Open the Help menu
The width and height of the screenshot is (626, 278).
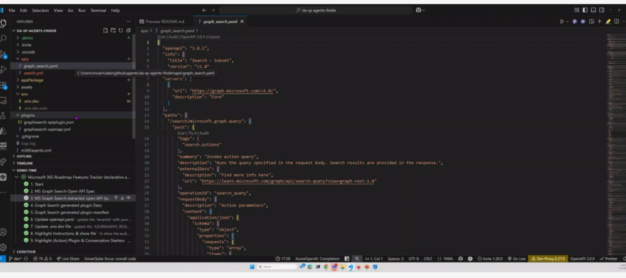click(116, 10)
